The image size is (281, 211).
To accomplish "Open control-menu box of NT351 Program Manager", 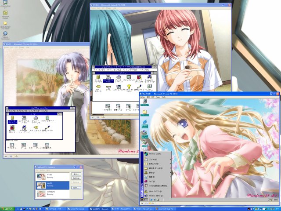I will (94, 67).
